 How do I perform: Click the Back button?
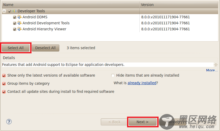point(114,122)
